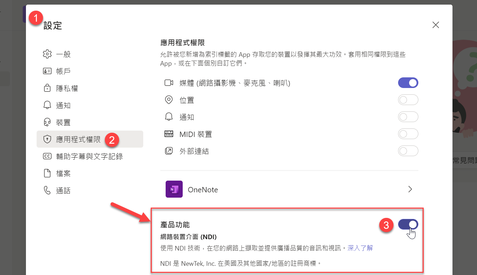Click the camera icon beside 媒體
Screen dimensions: 477x275
169,83
